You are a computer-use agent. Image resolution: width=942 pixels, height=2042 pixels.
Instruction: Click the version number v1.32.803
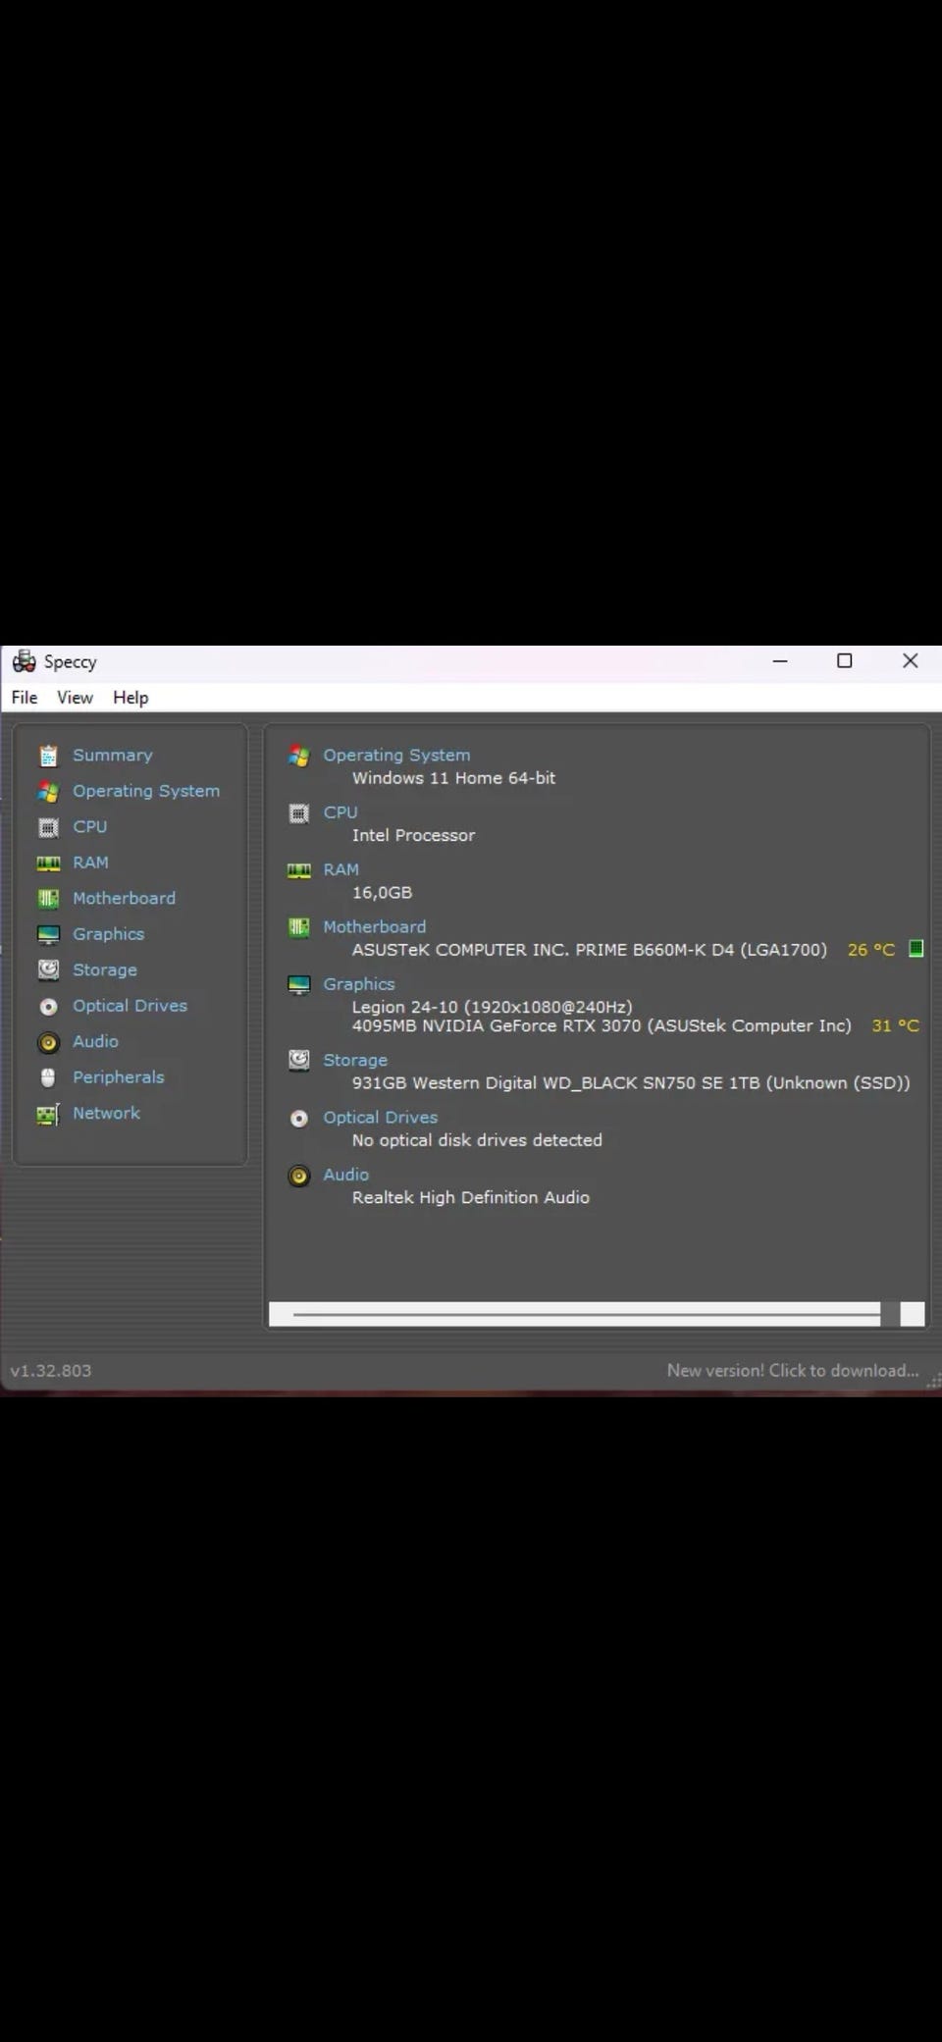click(51, 1371)
